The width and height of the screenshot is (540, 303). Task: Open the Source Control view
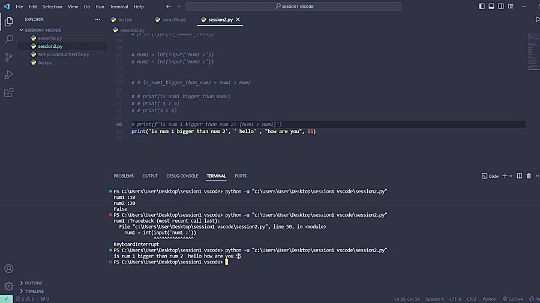coord(8,57)
